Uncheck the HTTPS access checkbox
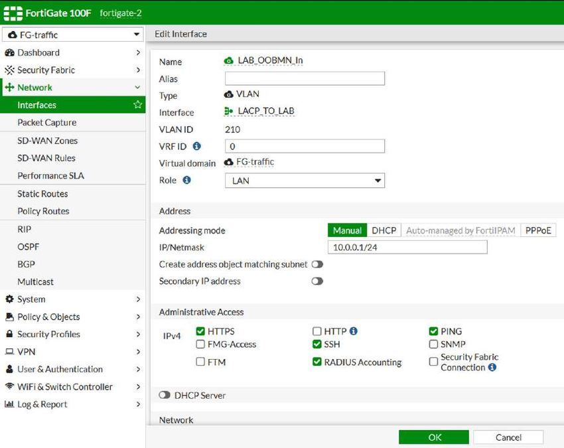 tap(200, 331)
